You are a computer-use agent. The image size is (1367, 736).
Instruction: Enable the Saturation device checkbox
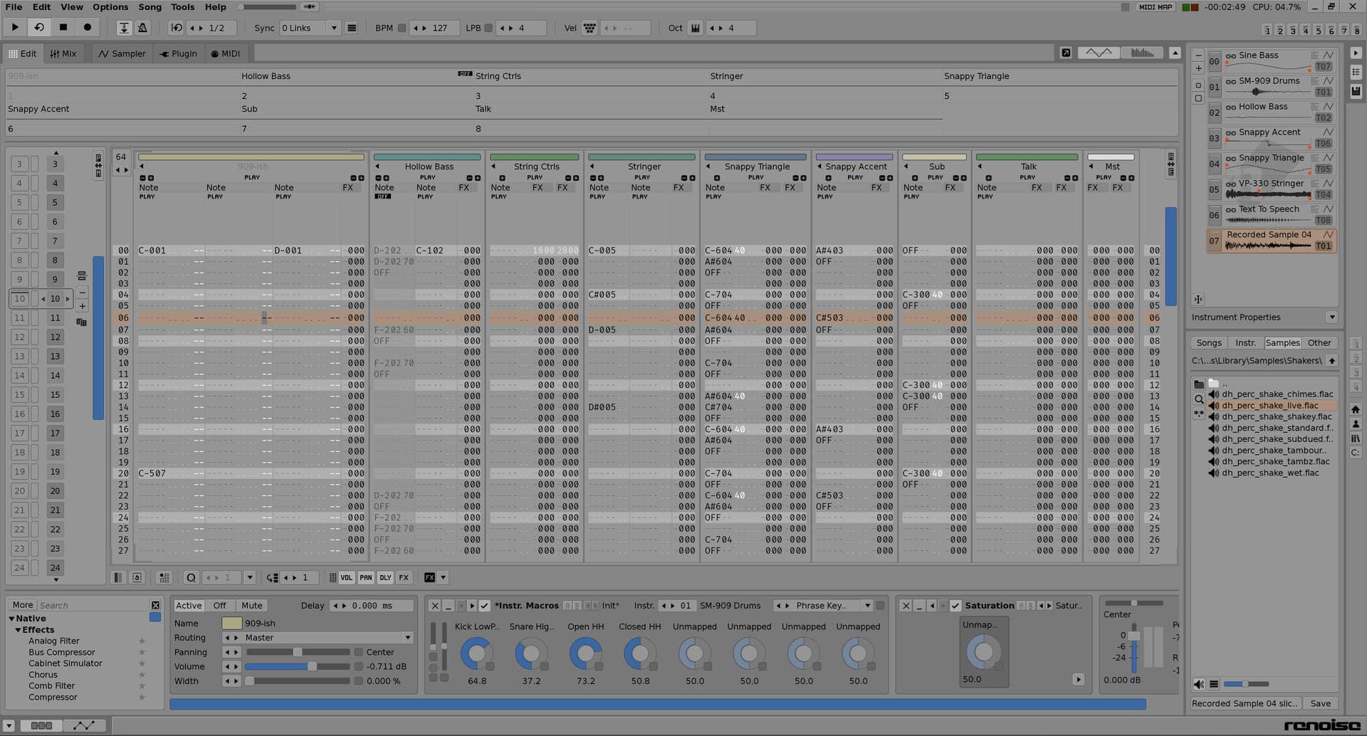click(x=955, y=606)
